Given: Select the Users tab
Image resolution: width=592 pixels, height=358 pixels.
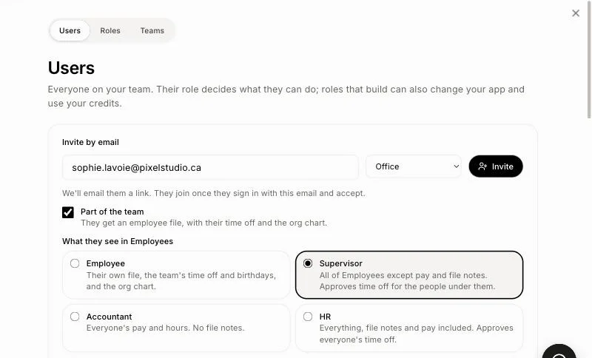Looking at the screenshot, I should [x=70, y=30].
